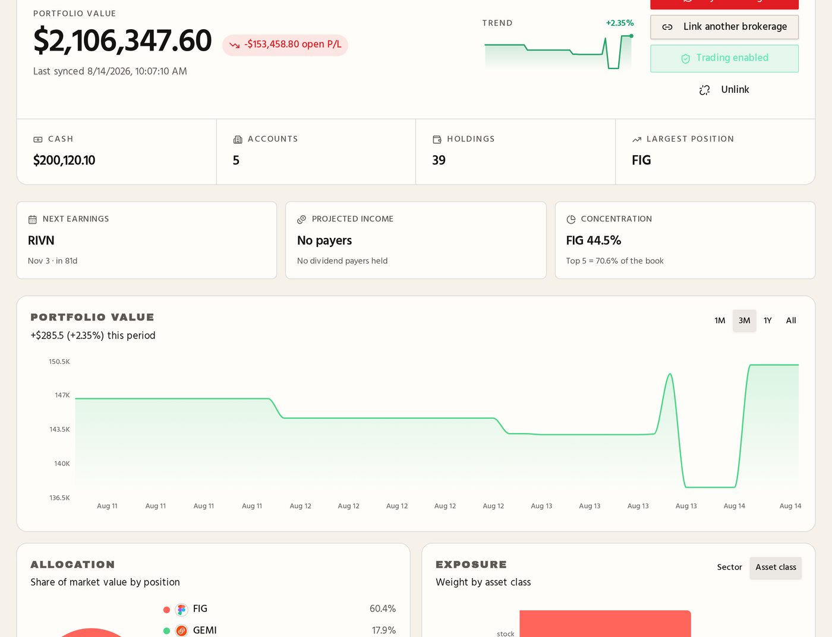Click the $200,120.10 cash amount
This screenshot has height=637, width=832.
(64, 161)
